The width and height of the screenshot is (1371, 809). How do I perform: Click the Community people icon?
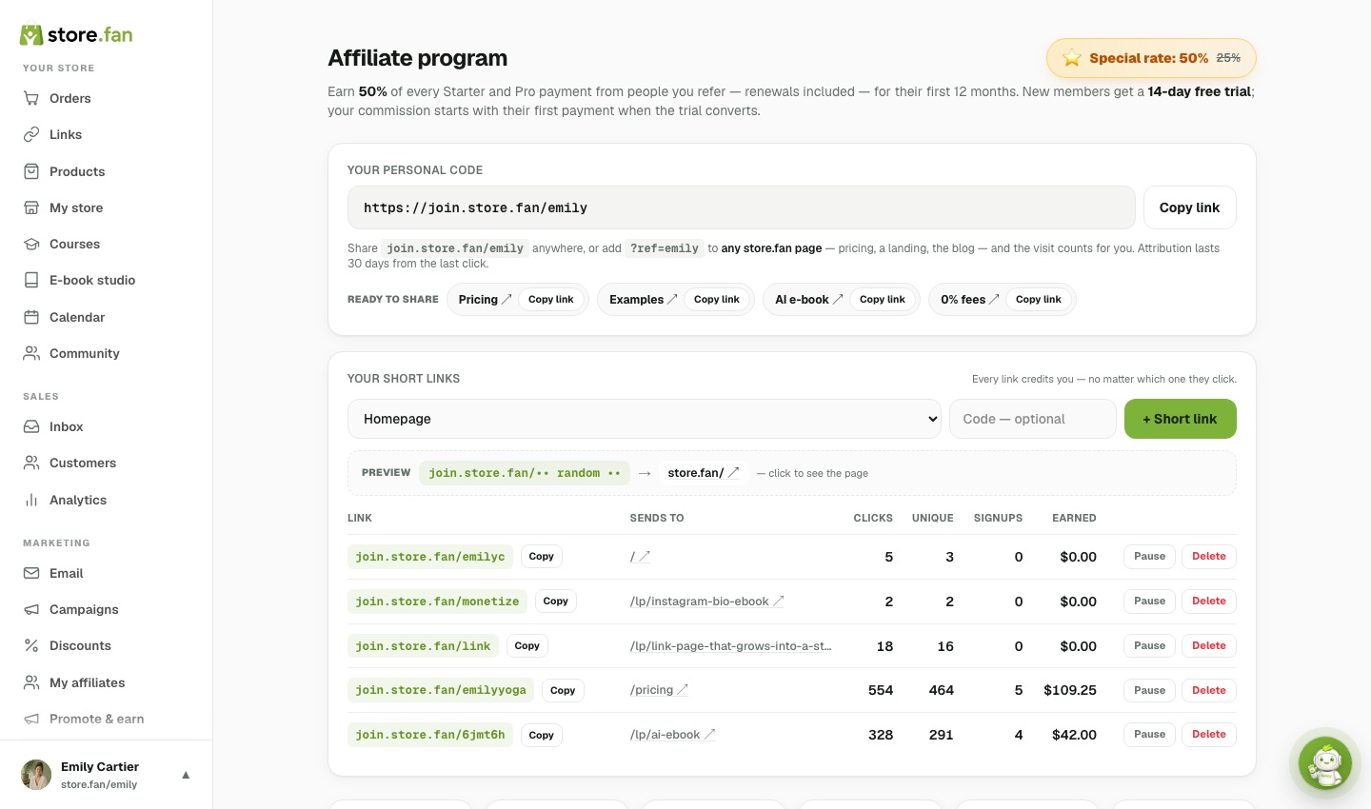[x=31, y=353]
